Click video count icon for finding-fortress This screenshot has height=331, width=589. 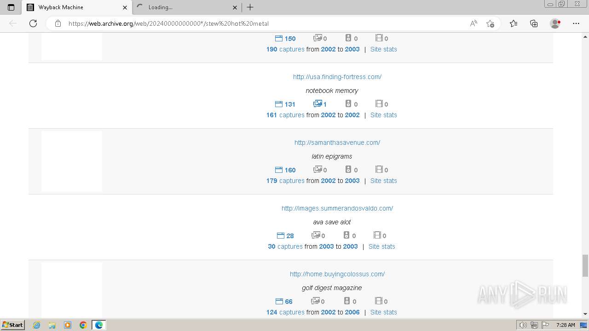pyautogui.click(x=381, y=104)
